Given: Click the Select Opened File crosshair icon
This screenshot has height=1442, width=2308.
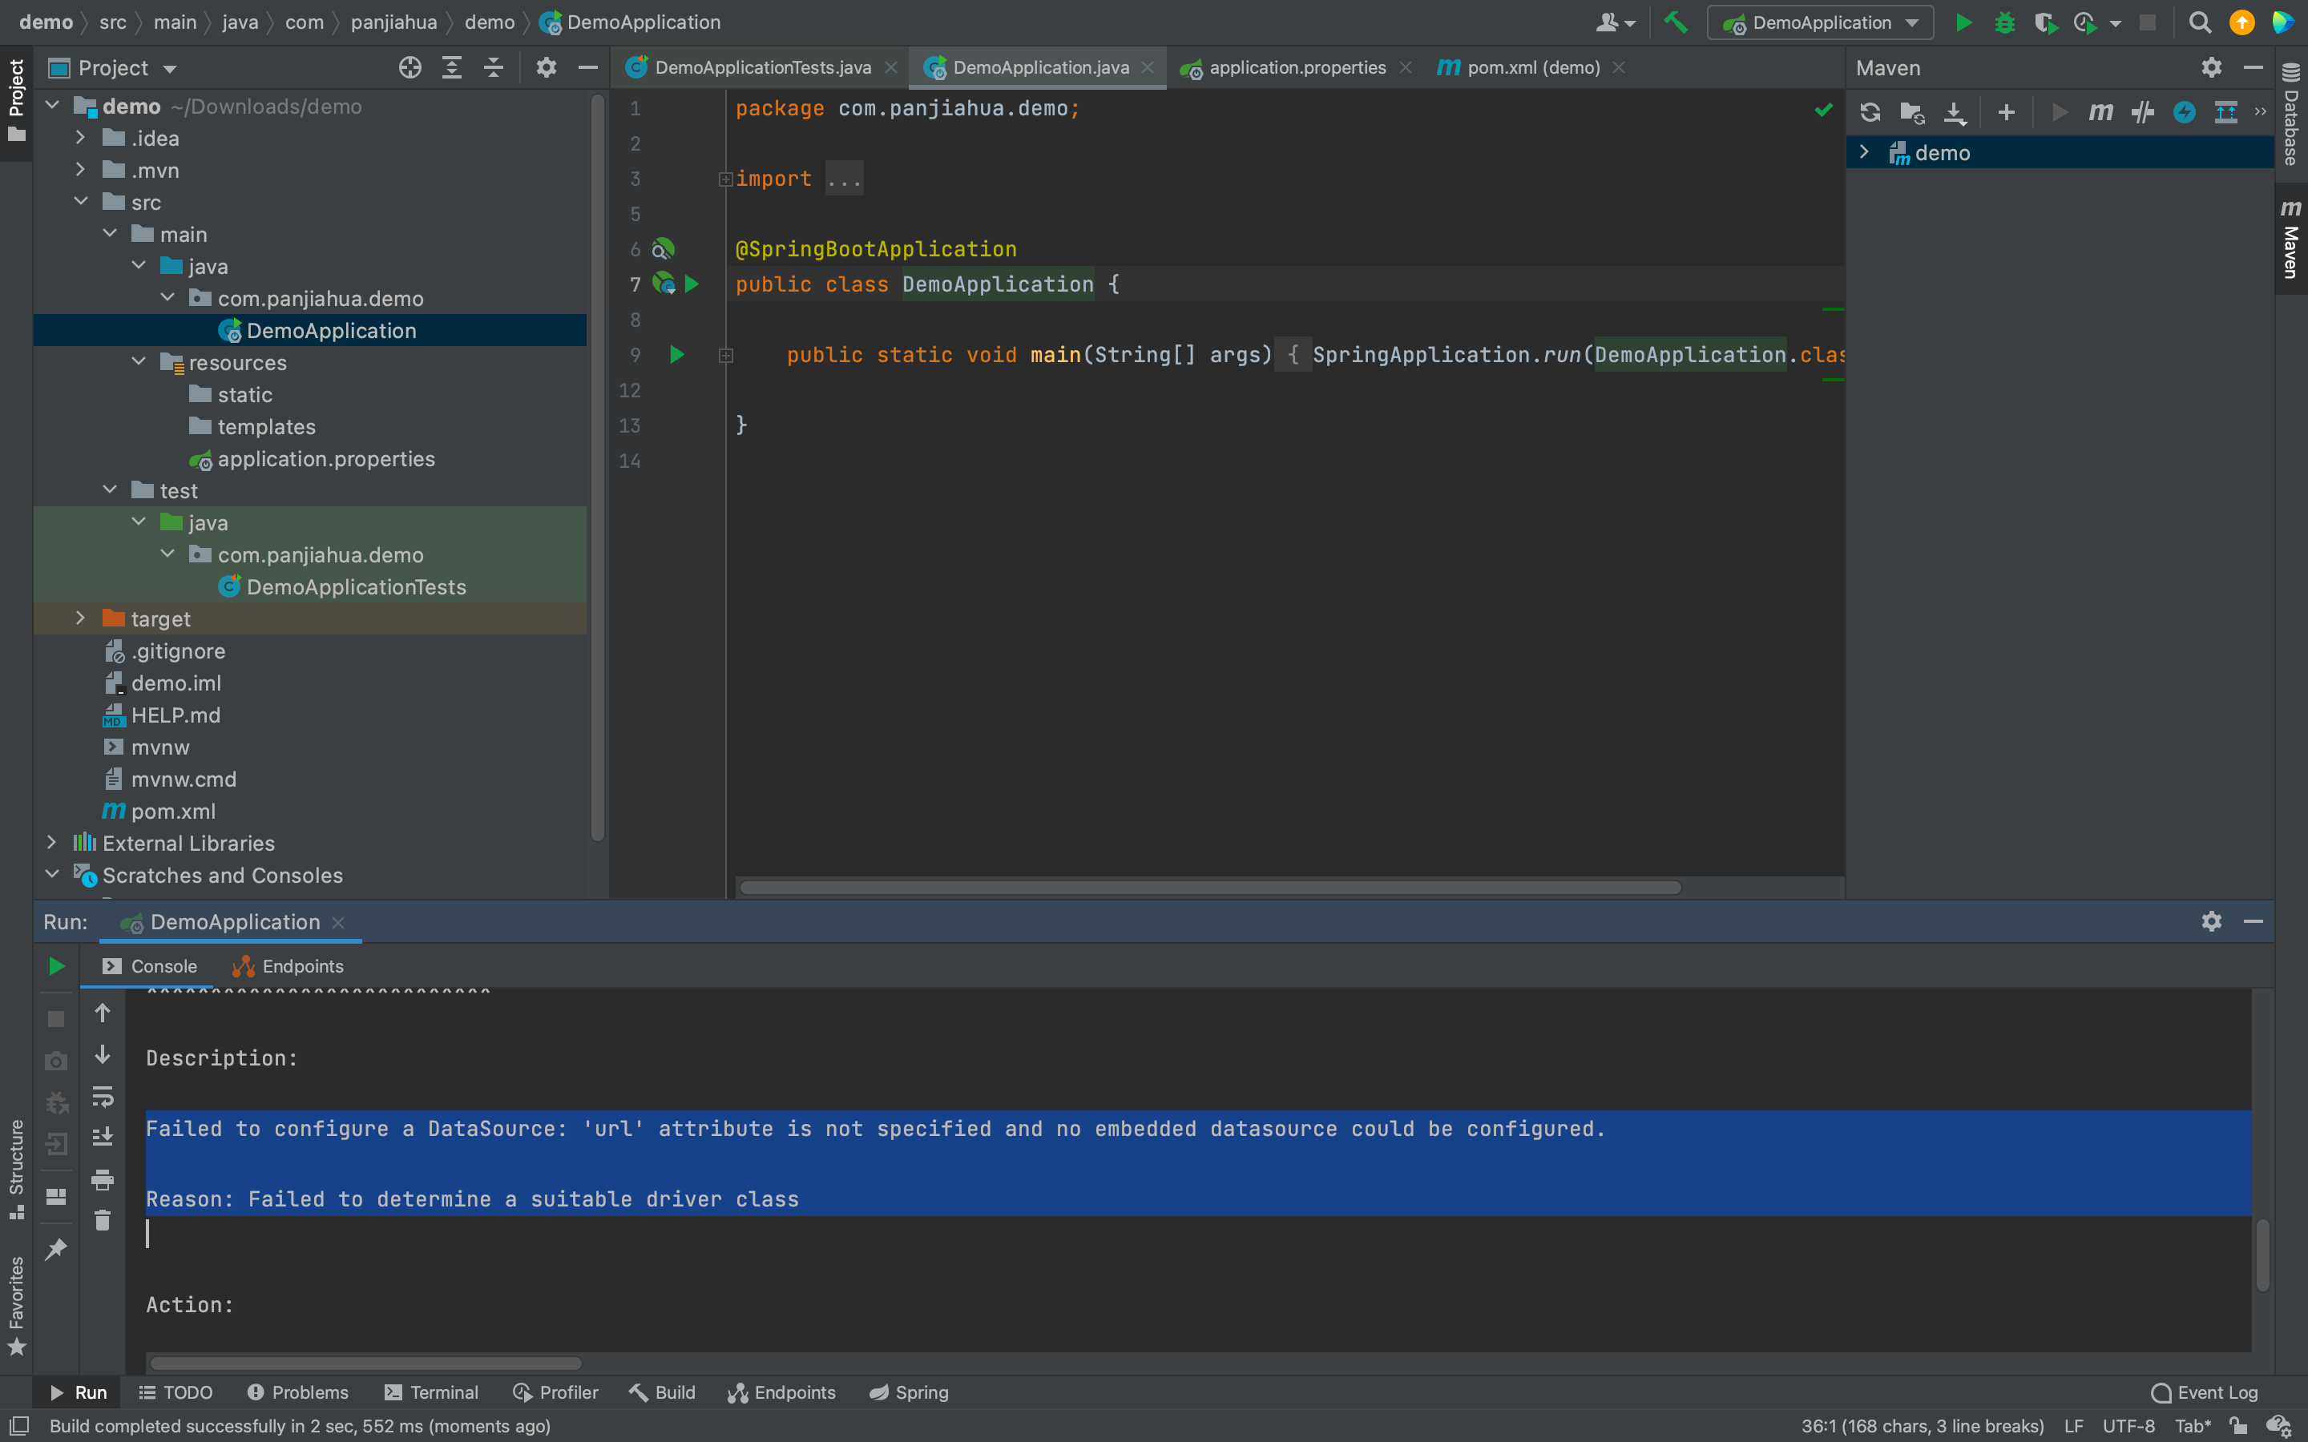Looking at the screenshot, I should (410, 68).
